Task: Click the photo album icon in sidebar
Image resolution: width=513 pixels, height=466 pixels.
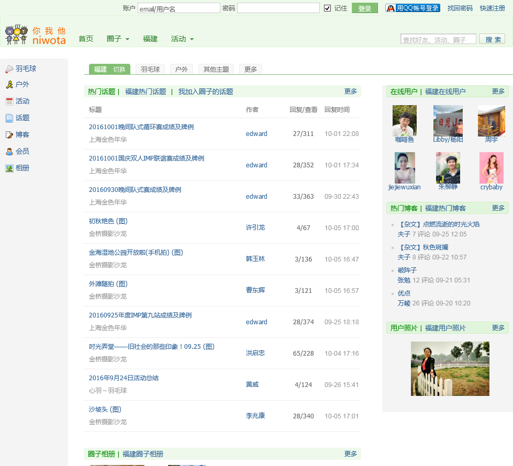Action: coord(9,168)
